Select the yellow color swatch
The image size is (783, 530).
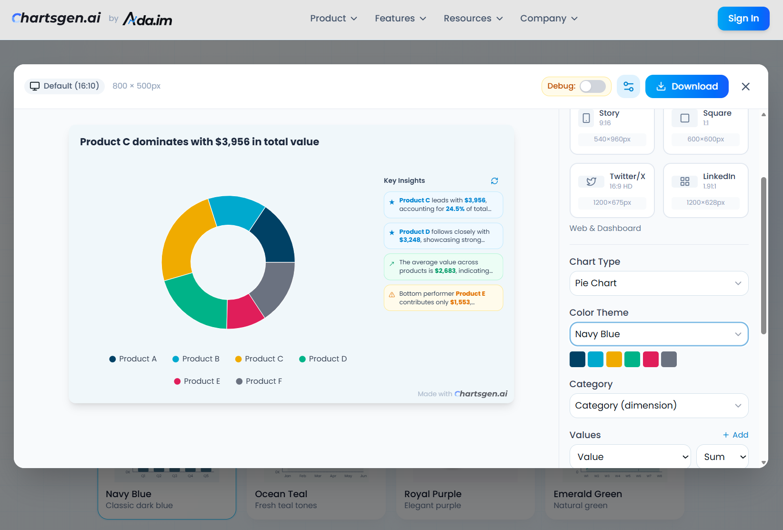pos(613,360)
